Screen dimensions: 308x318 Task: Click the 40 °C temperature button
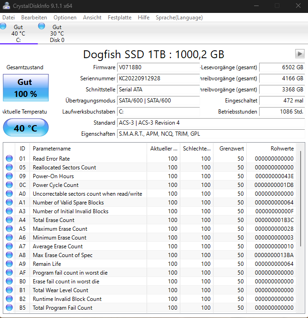tap(26, 127)
